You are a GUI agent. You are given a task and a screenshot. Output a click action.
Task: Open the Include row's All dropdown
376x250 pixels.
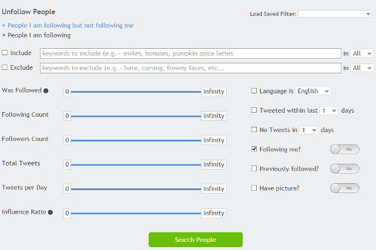coord(362,53)
